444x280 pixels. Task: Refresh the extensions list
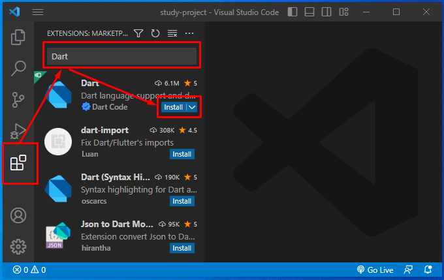[x=155, y=33]
